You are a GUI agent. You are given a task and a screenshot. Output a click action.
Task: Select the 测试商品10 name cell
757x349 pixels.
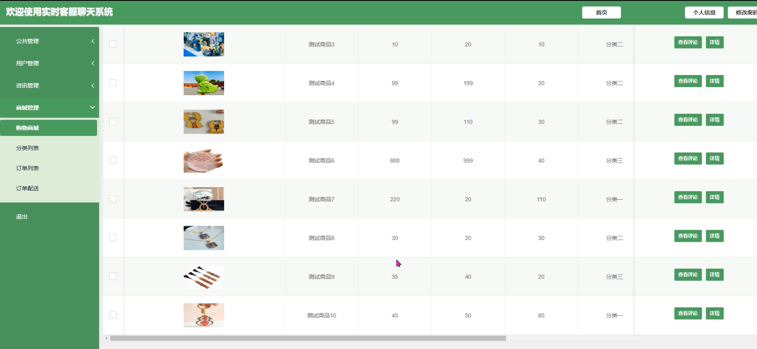(322, 316)
